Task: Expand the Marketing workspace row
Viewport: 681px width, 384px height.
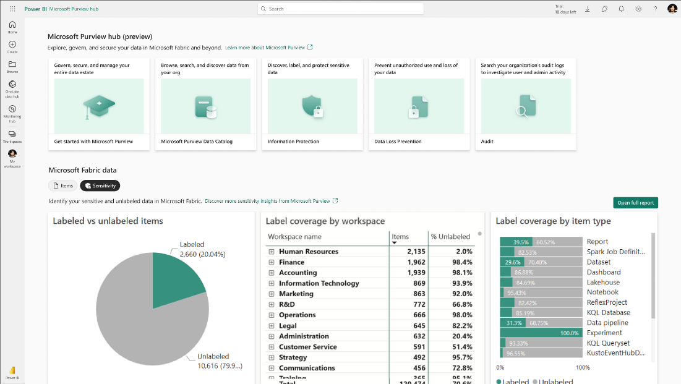Action: tap(272, 294)
